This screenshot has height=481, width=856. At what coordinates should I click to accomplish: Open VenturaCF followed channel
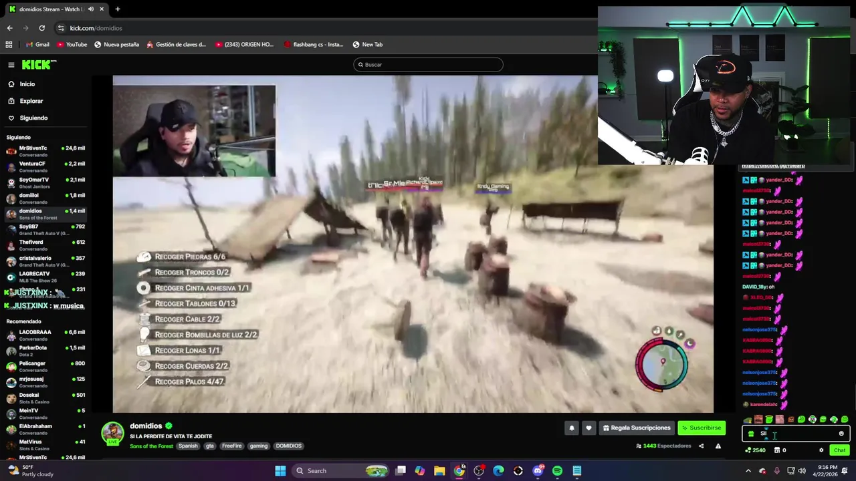click(x=44, y=166)
